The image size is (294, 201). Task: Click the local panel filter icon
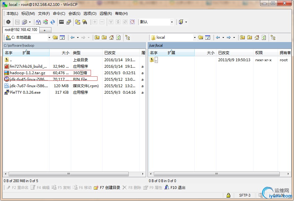pos(62,37)
